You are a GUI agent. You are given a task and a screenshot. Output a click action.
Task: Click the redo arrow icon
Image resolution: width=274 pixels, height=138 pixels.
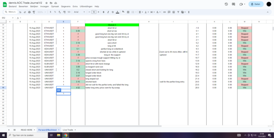pos(25,12)
